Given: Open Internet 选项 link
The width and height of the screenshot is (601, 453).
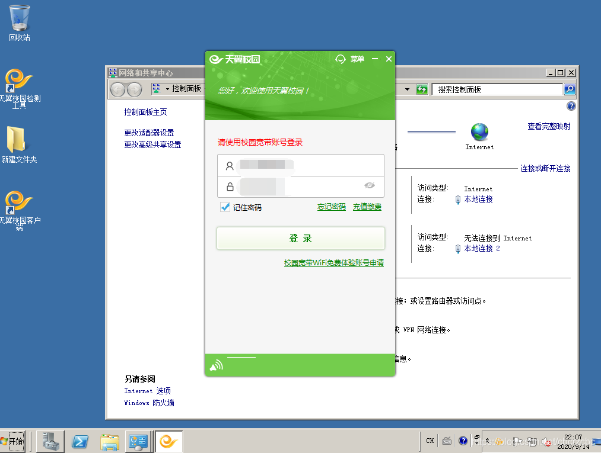Looking at the screenshot, I should [148, 391].
